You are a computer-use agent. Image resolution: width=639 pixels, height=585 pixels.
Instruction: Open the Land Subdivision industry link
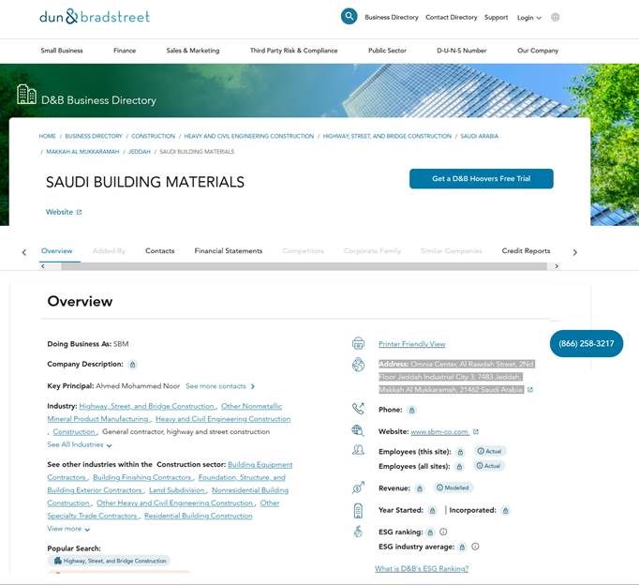[x=177, y=490]
